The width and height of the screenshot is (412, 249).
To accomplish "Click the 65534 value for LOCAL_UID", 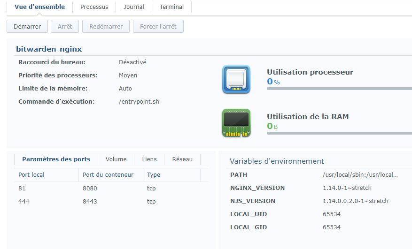I will point(332,214).
